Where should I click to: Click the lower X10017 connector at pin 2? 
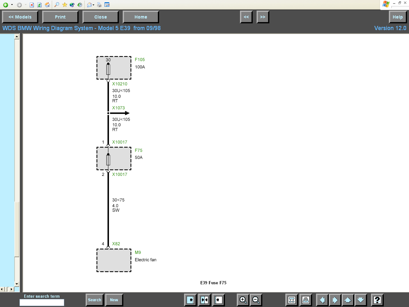click(x=120, y=174)
